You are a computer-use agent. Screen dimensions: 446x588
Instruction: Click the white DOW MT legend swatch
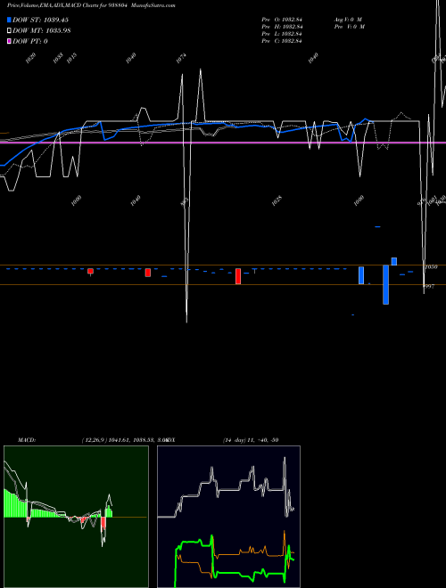click(x=9, y=30)
